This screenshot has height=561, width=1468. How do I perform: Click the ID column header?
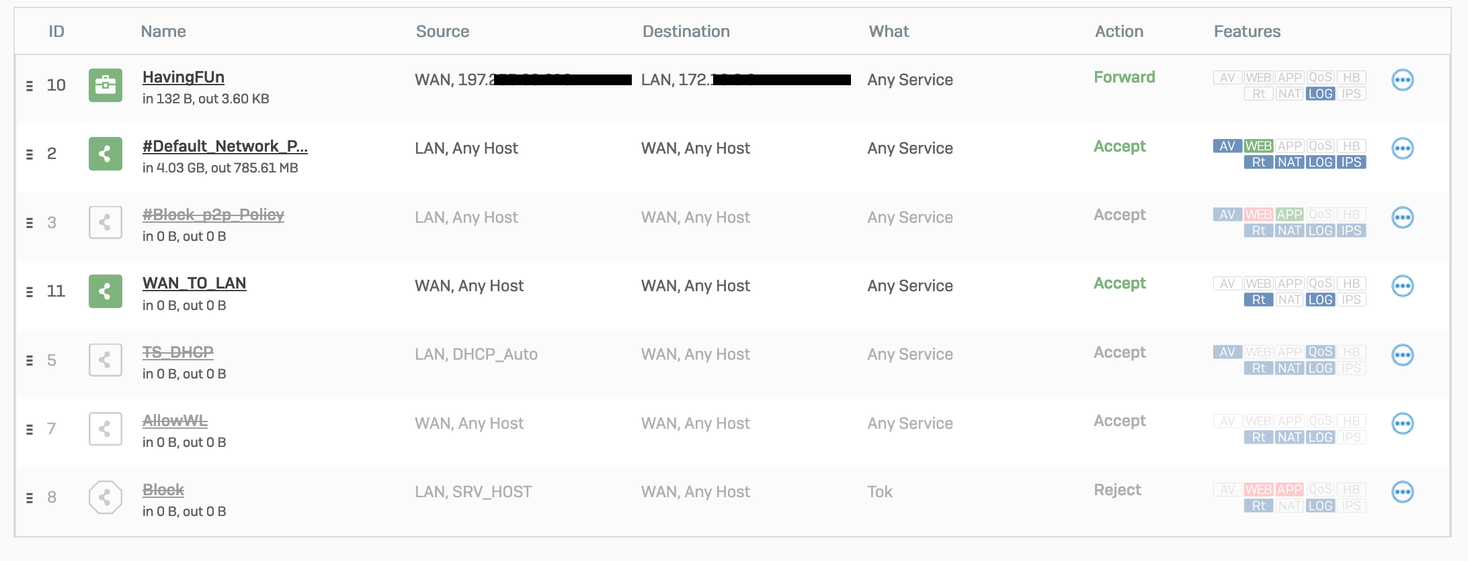pos(56,32)
